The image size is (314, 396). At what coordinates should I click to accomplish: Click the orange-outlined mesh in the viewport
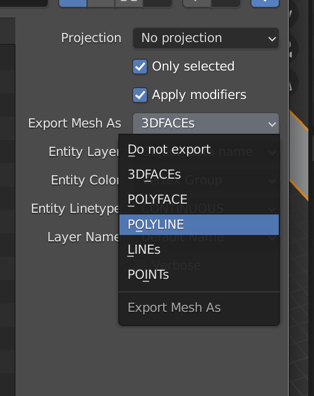pos(299,155)
